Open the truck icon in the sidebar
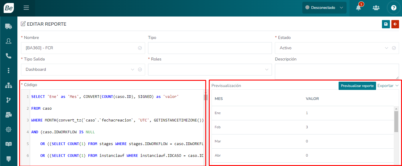The height and width of the screenshot is (166, 402). (x=9, y=27)
